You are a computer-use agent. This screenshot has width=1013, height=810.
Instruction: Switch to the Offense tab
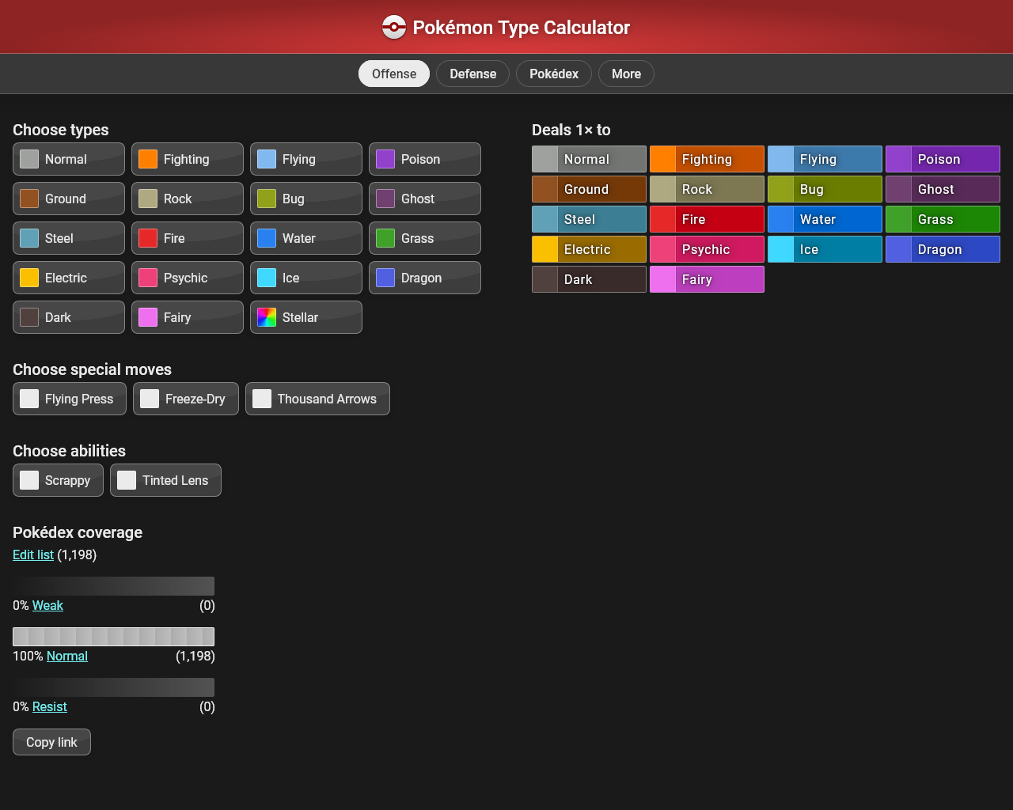394,74
